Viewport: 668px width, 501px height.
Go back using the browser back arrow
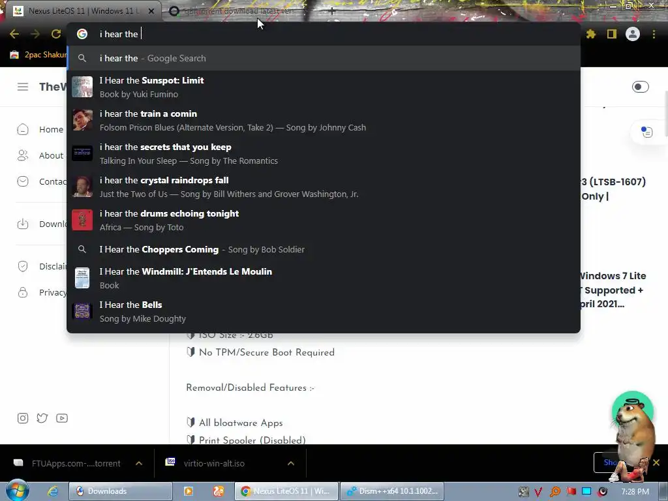(14, 34)
